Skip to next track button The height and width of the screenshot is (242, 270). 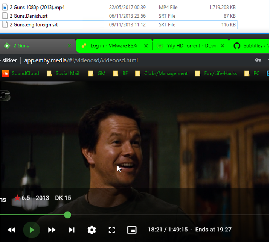pyautogui.click(x=72, y=230)
